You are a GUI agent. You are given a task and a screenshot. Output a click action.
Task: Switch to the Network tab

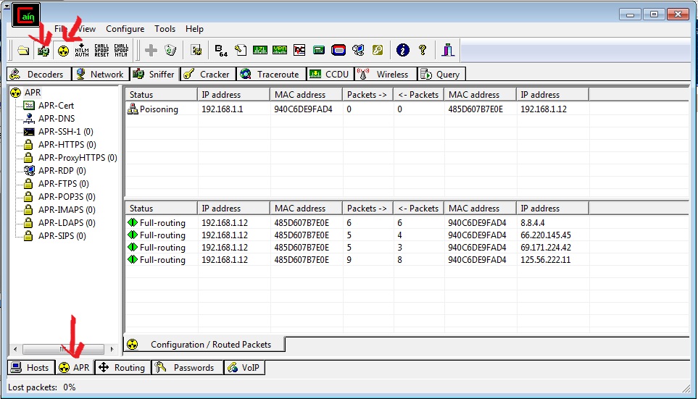[x=100, y=75]
